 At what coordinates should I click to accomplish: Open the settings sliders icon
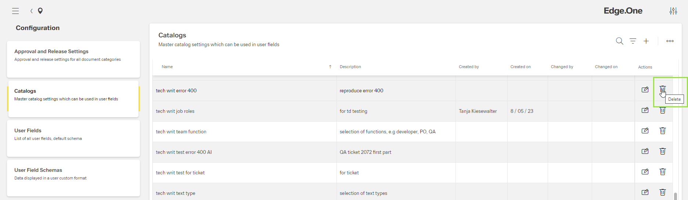(x=673, y=11)
